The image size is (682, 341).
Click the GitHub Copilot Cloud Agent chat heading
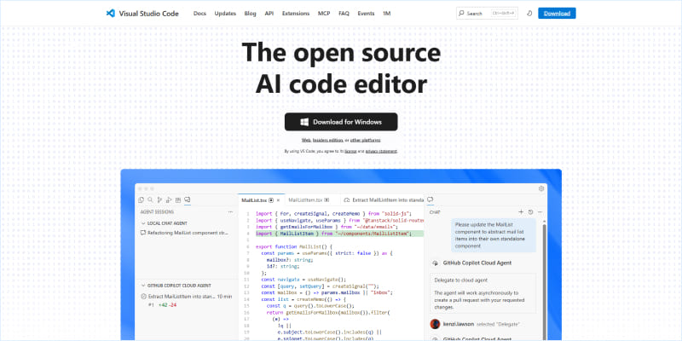[x=477, y=263]
